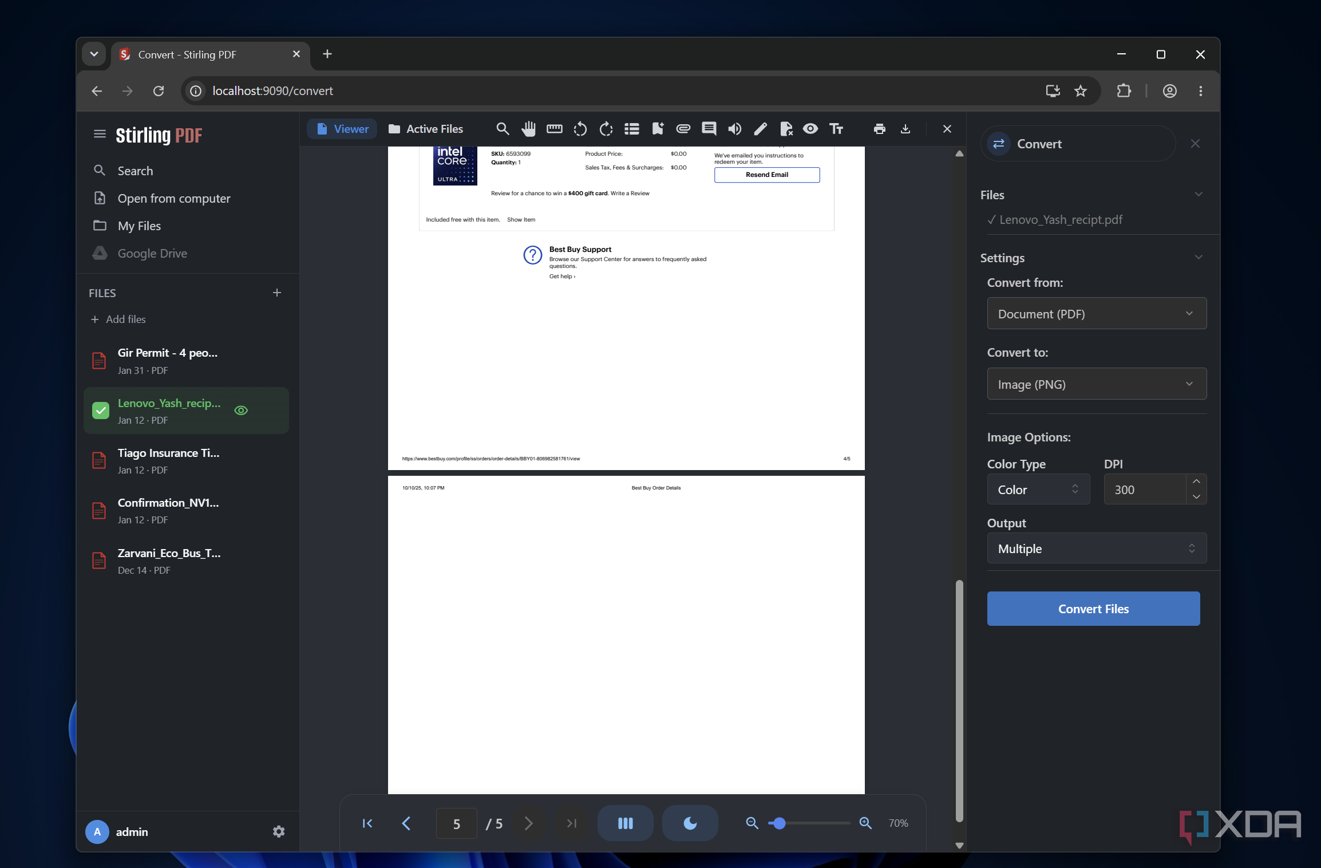The height and width of the screenshot is (868, 1321).
Task: Click the Write a Review link
Action: (630, 194)
